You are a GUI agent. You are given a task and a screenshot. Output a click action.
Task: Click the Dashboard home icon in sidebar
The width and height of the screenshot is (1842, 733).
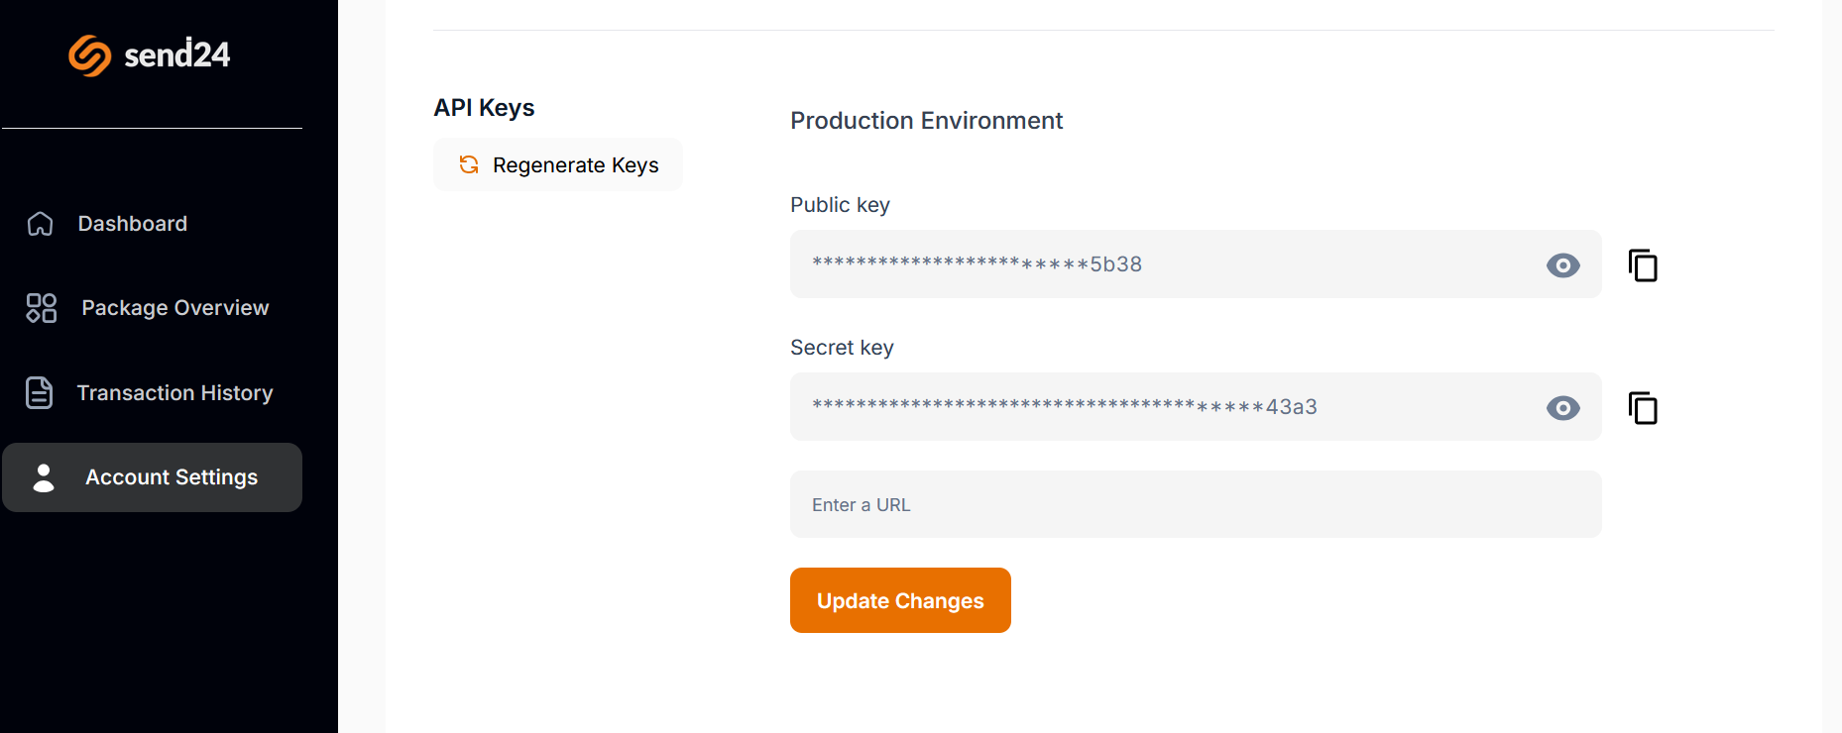point(40,224)
